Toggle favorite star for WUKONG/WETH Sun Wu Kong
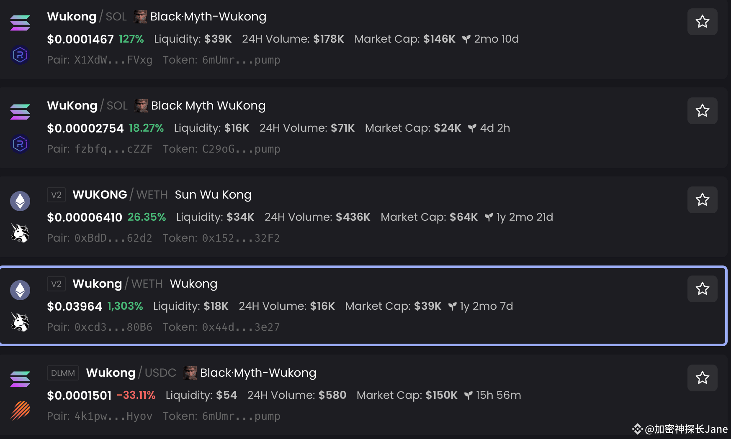The height and width of the screenshot is (439, 731). tap(702, 200)
